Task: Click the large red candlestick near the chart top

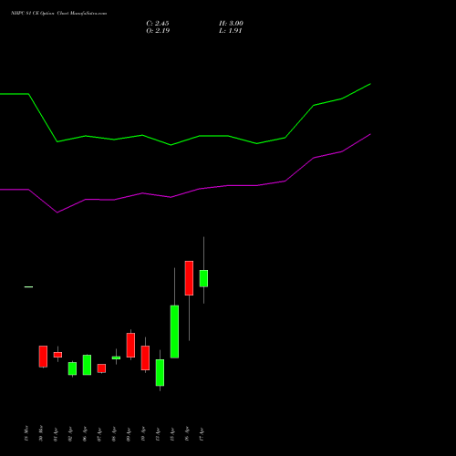Action: (189, 278)
